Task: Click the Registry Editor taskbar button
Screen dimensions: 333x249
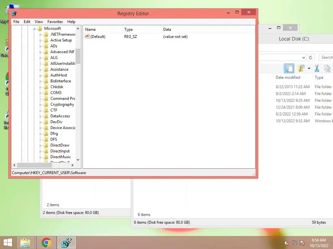Action: pyautogui.click(x=67, y=243)
